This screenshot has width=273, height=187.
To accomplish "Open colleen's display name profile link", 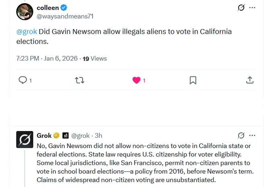I will point(47,8).
